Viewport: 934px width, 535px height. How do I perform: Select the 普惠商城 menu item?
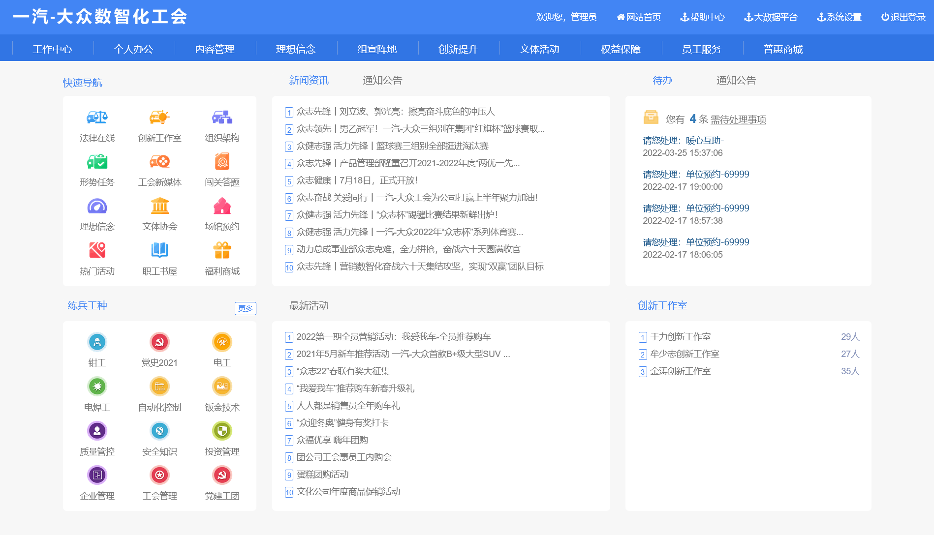click(x=783, y=49)
